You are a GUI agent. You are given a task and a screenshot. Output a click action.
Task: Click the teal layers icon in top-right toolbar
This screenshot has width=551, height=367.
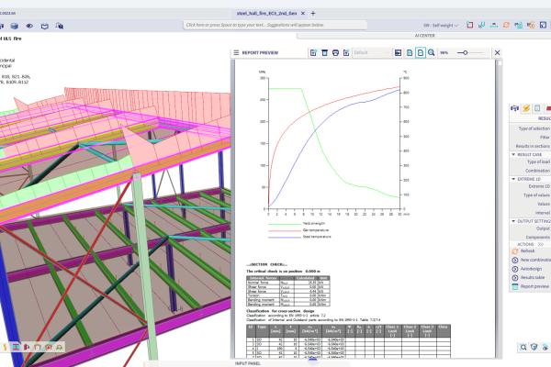[518, 25]
